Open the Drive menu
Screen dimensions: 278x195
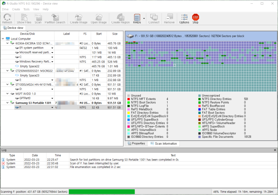[x=5, y=9]
